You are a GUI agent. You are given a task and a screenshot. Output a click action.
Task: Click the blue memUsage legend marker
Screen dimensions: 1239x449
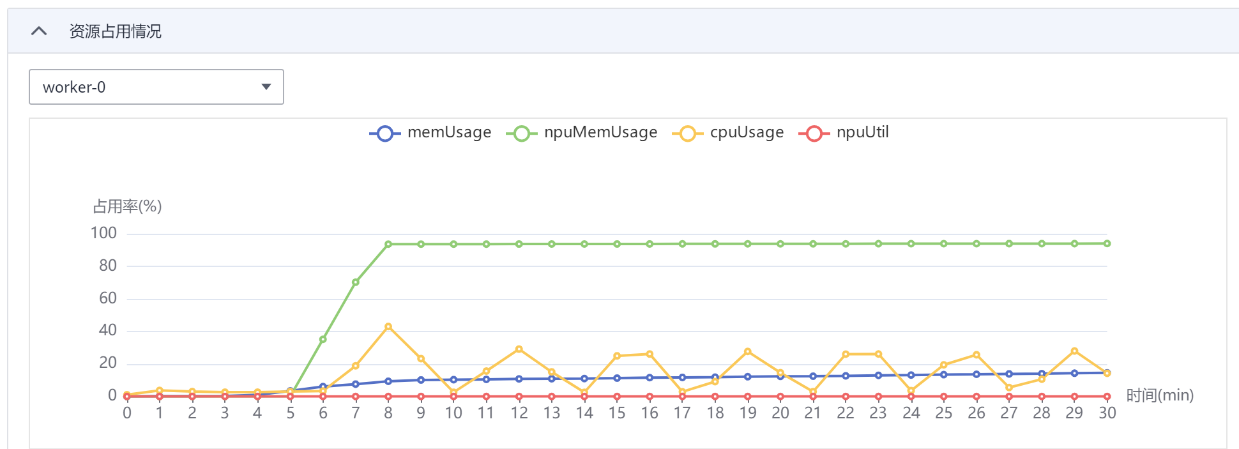tap(384, 133)
